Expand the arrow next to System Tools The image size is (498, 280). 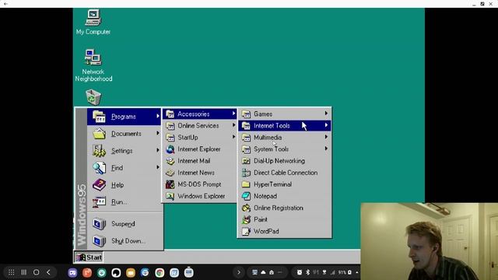tap(326, 149)
